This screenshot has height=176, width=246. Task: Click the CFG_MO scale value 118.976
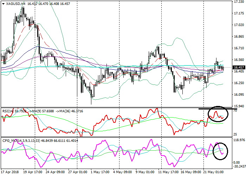click(x=239, y=140)
